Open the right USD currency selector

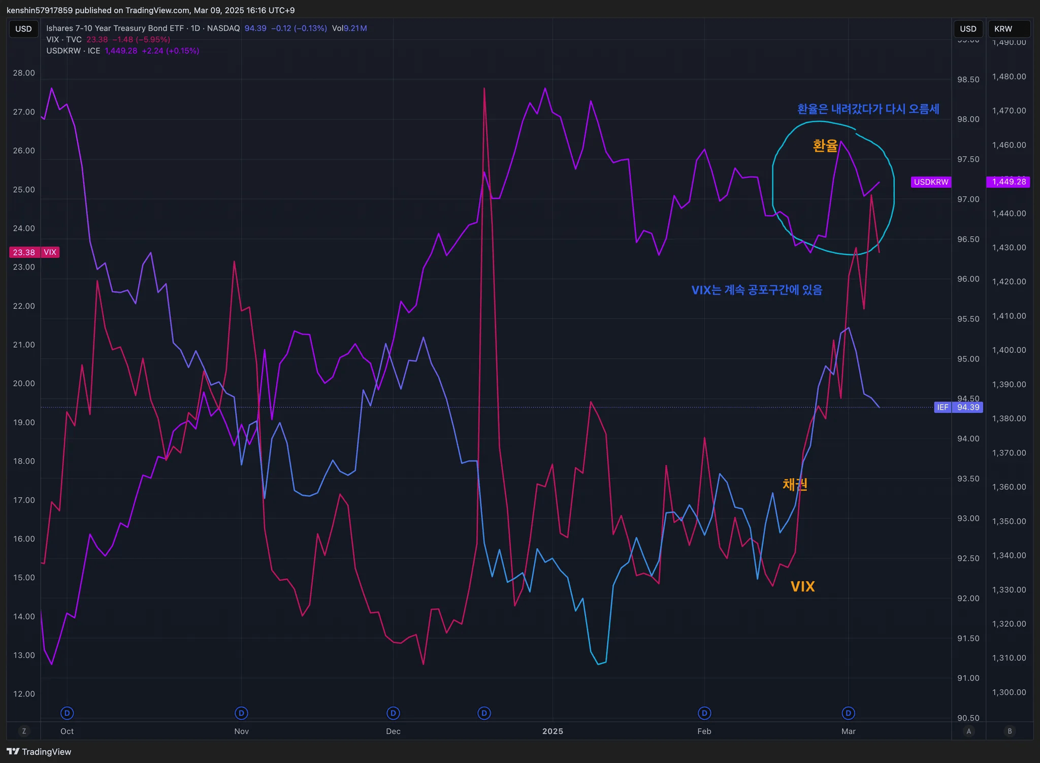[968, 29]
